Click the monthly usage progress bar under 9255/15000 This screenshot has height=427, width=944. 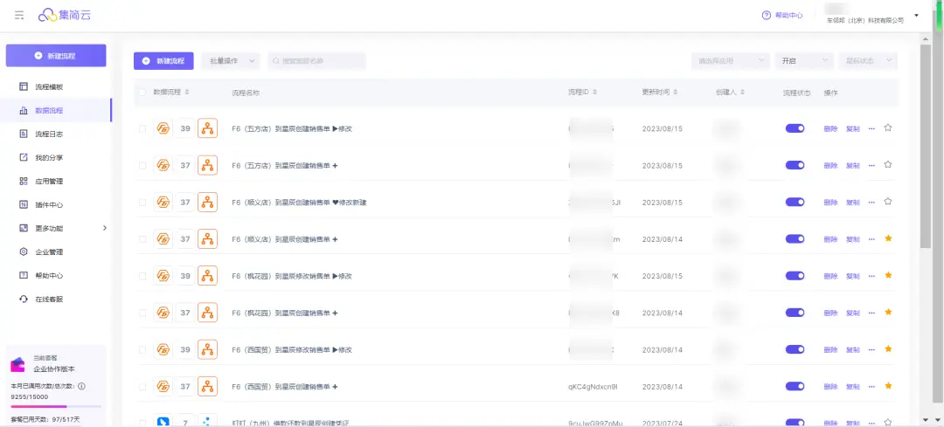coord(56,407)
